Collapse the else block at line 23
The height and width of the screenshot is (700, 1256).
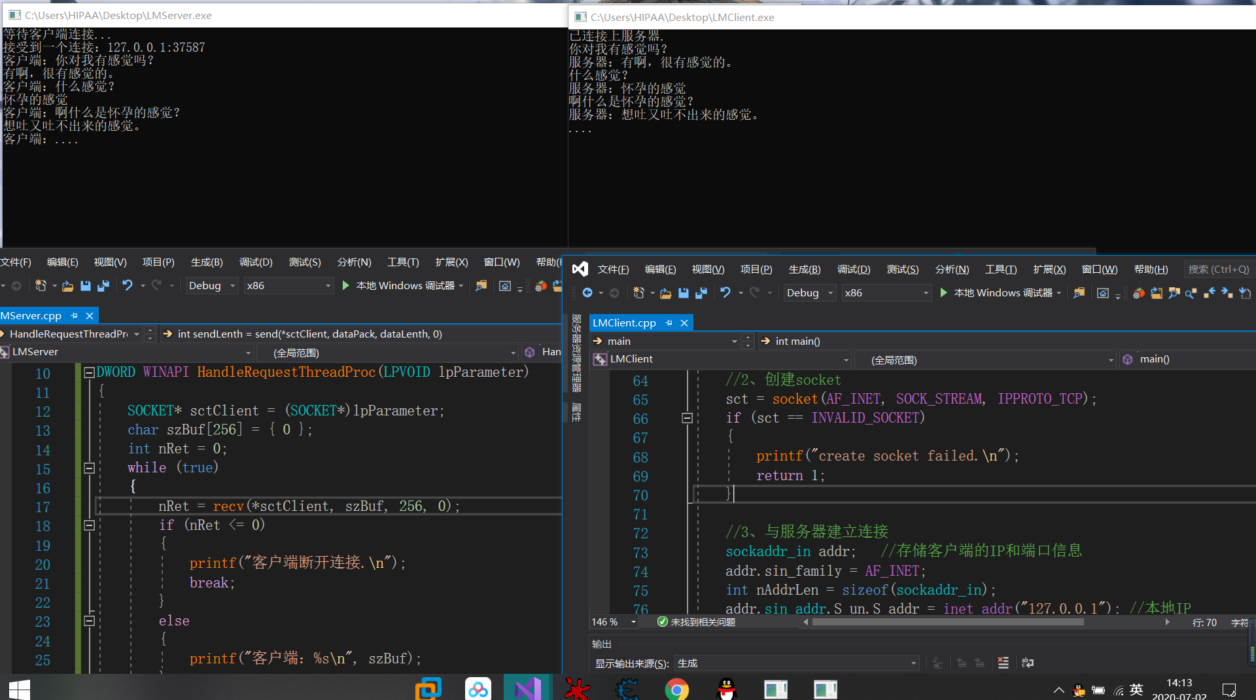click(x=89, y=621)
